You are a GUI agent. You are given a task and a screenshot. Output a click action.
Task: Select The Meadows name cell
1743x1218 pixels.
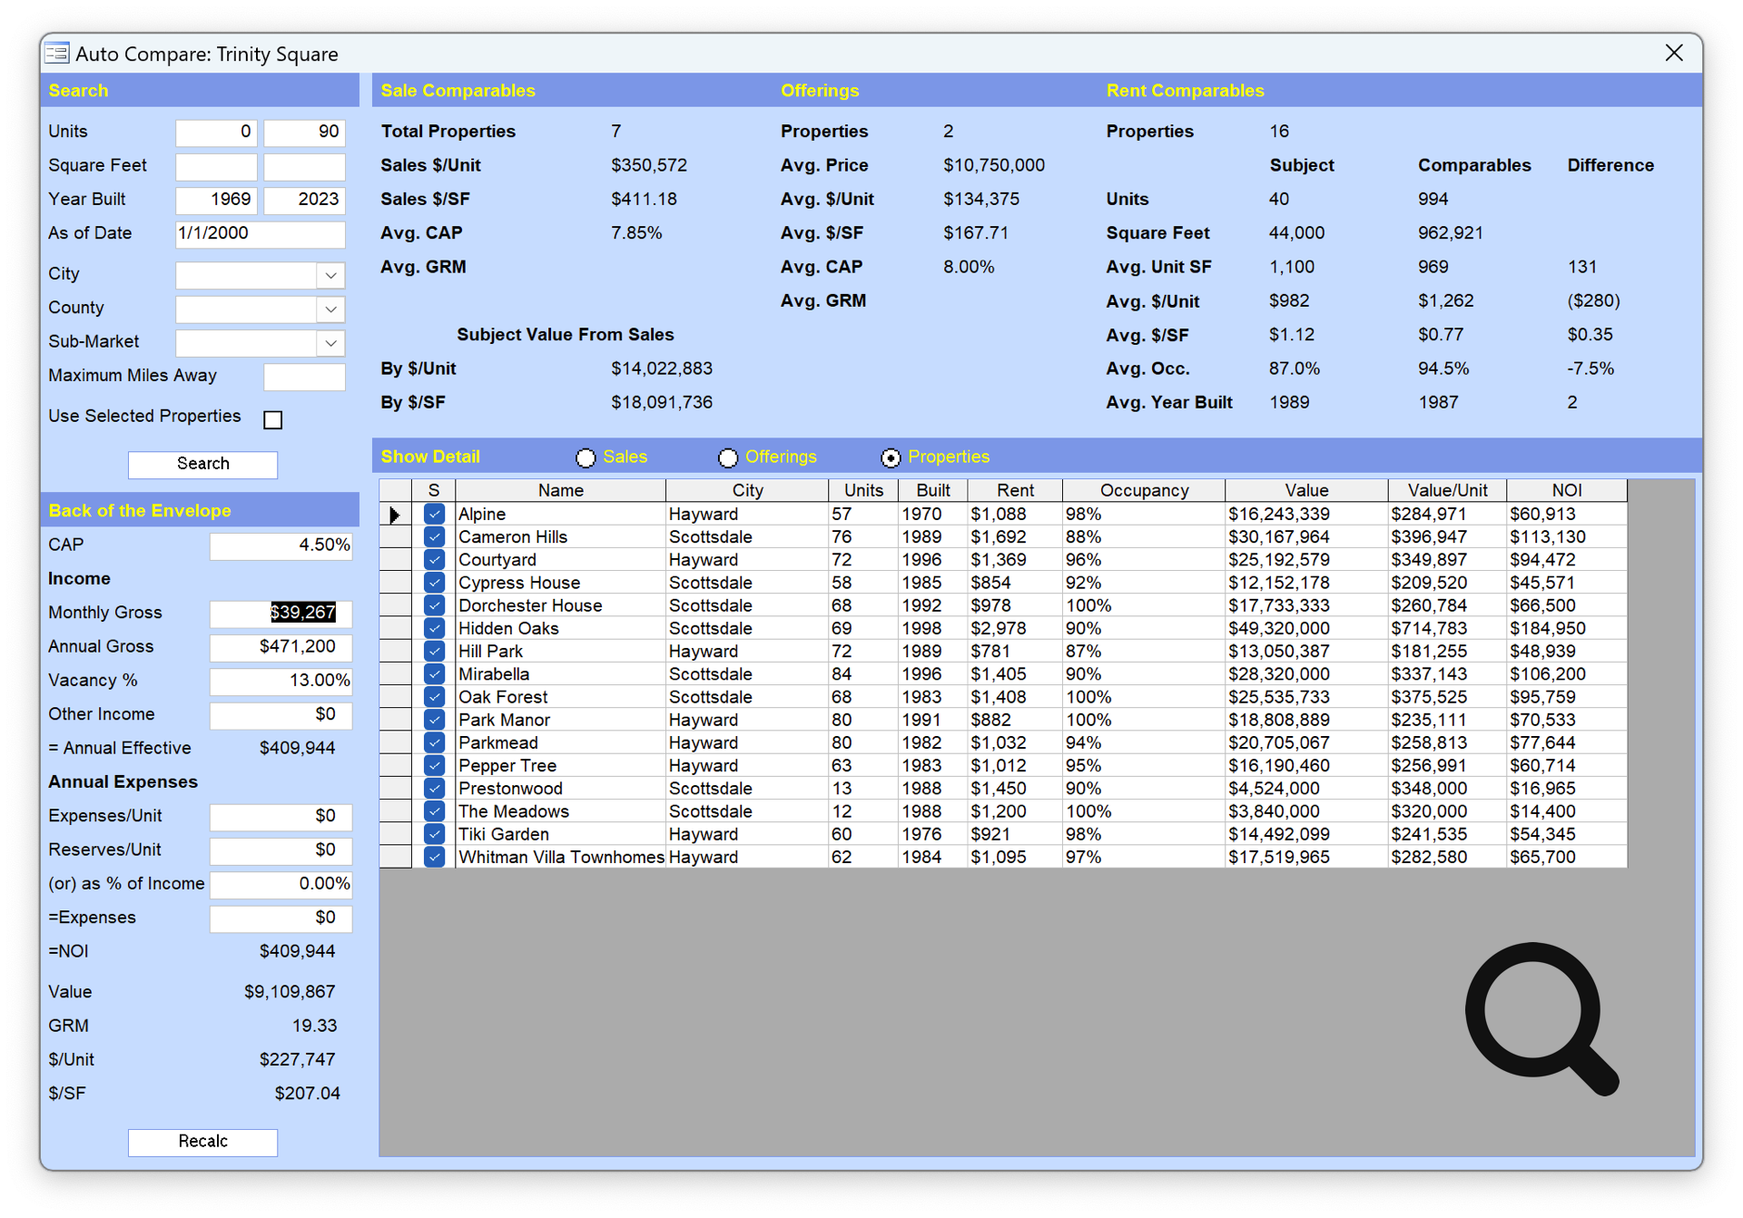tap(560, 811)
